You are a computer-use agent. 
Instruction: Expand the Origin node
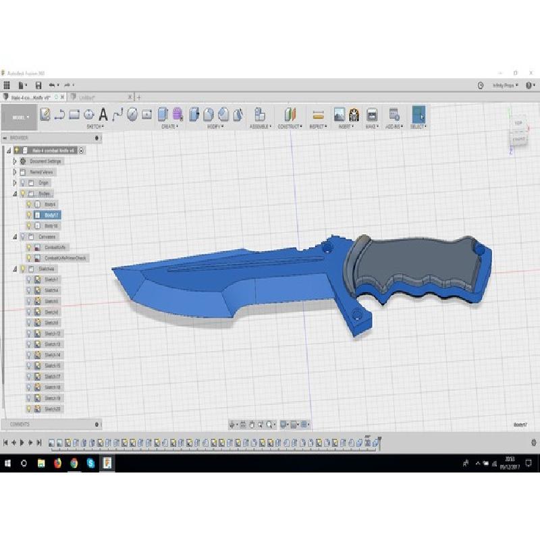[x=14, y=183]
